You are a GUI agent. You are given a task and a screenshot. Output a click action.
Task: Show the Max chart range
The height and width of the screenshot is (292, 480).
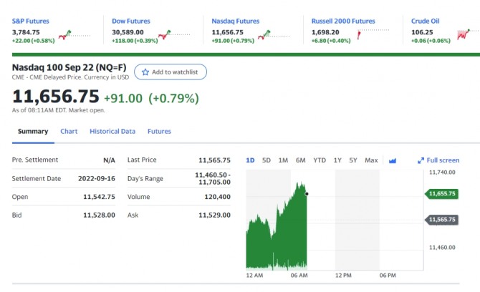pyautogui.click(x=371, y=160)
